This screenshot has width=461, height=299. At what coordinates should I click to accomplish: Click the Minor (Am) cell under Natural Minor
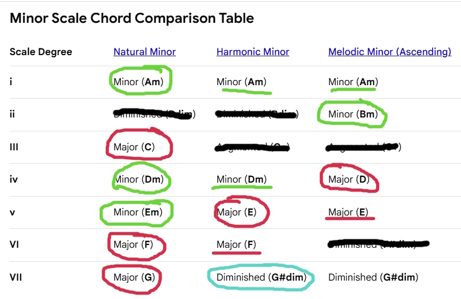[x=139, y=82]
